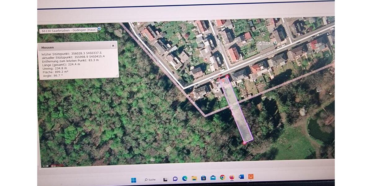Open Microsoft Edge from taskbar

click(185, 178)
